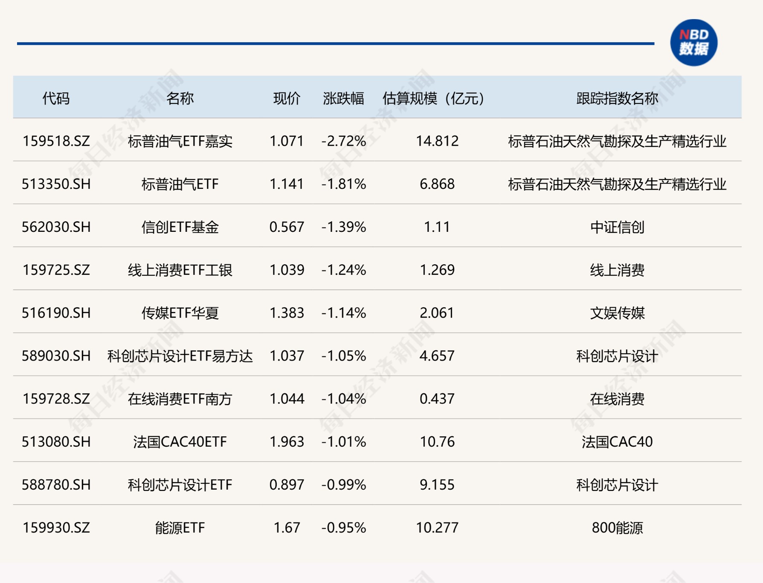Click the price 1.383

coord(287,313)
